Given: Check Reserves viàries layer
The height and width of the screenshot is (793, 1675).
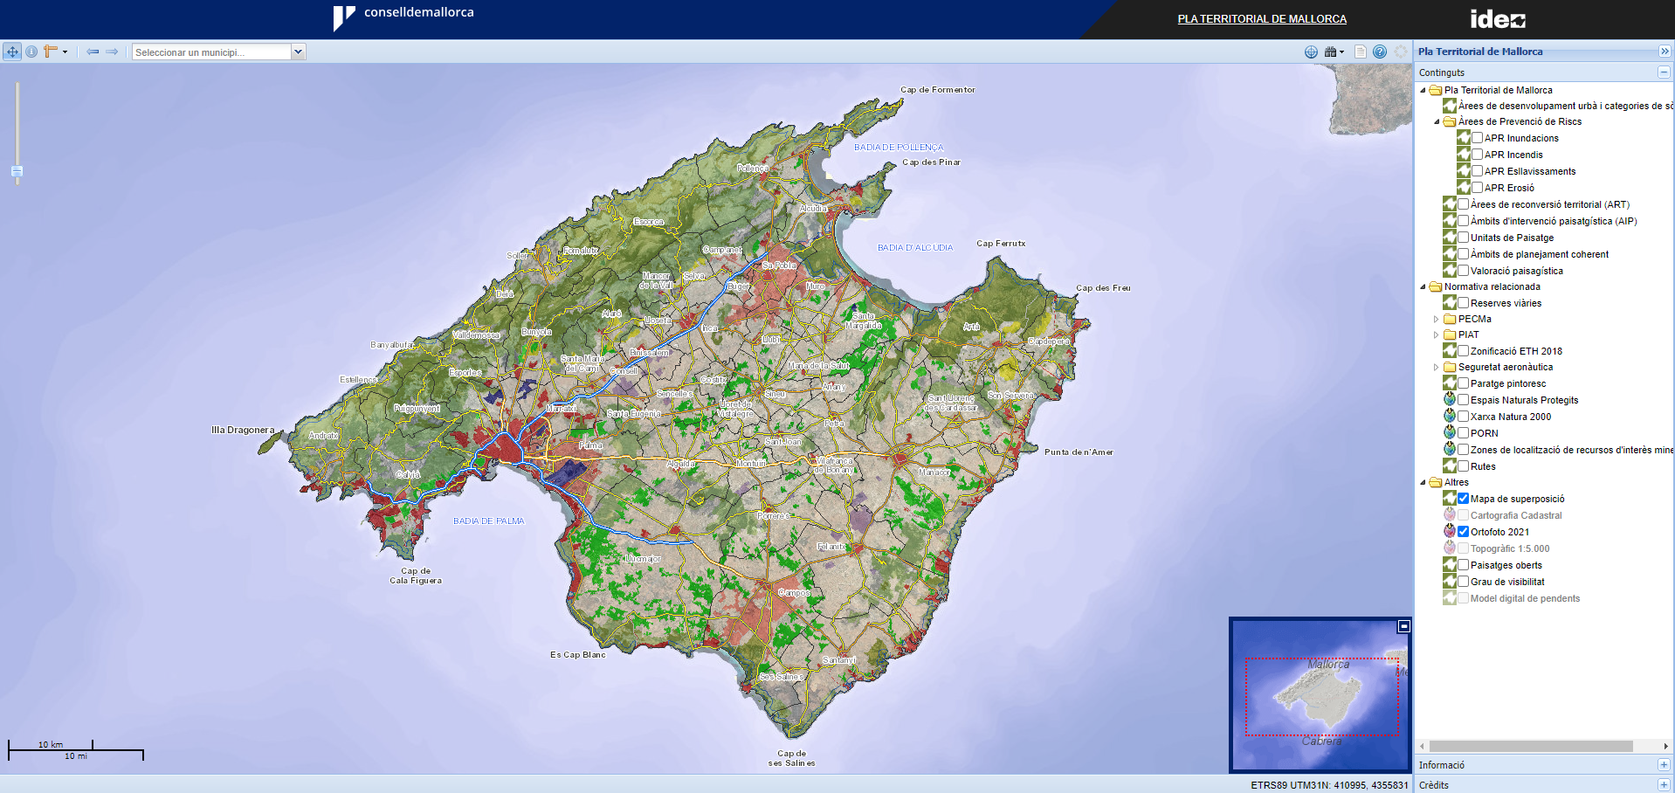Looking at the screenshot, I should tap(1464, 303).
